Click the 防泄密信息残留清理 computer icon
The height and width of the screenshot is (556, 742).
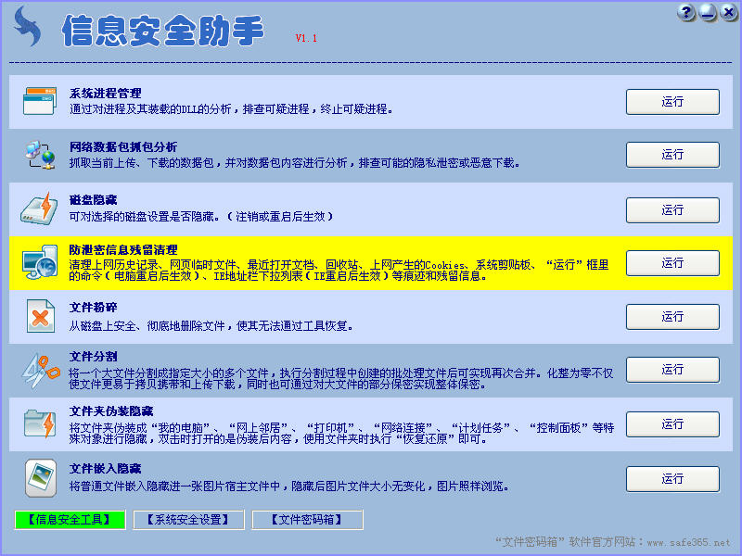(x=40, y=262)
